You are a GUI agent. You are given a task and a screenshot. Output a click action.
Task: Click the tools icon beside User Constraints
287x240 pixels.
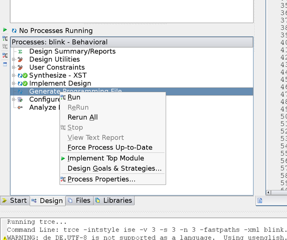[x=20, y=68]
